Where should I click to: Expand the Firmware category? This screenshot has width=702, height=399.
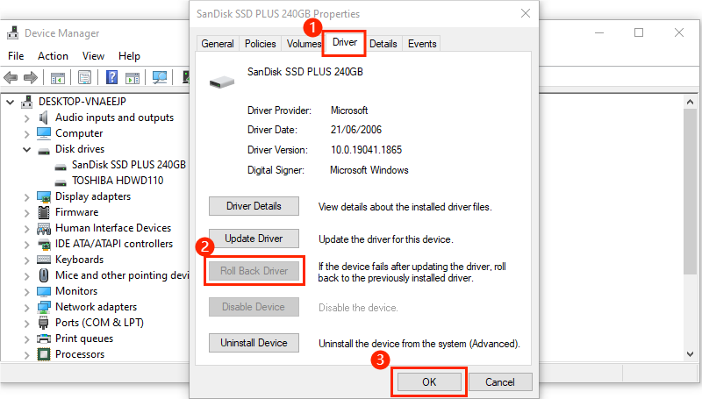[27, 213]
